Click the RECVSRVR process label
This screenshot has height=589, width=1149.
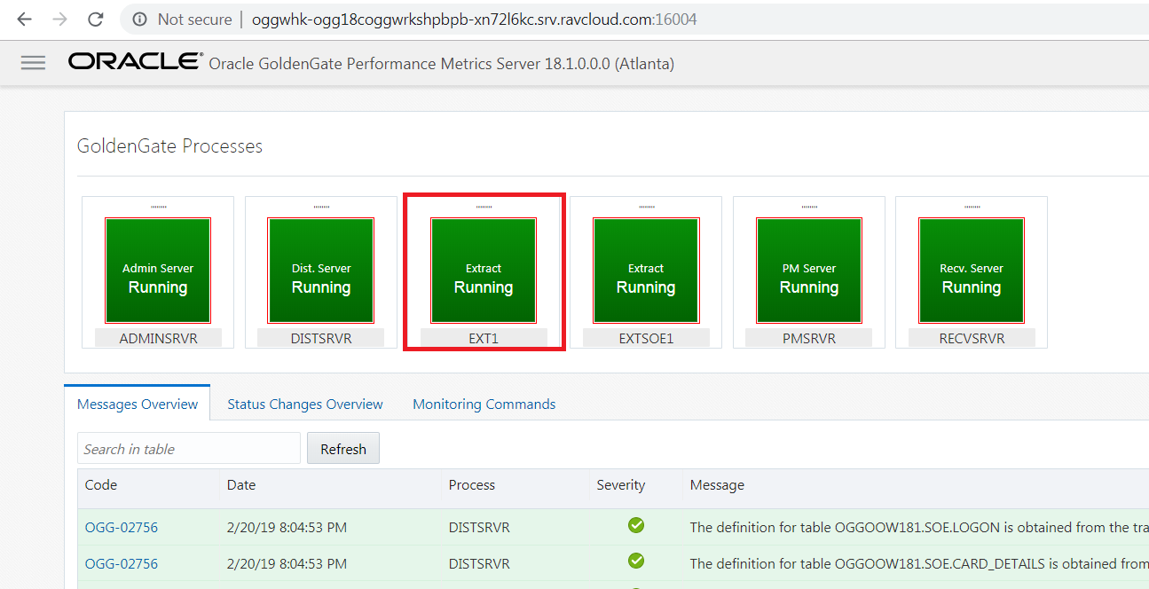coord(972,338)
